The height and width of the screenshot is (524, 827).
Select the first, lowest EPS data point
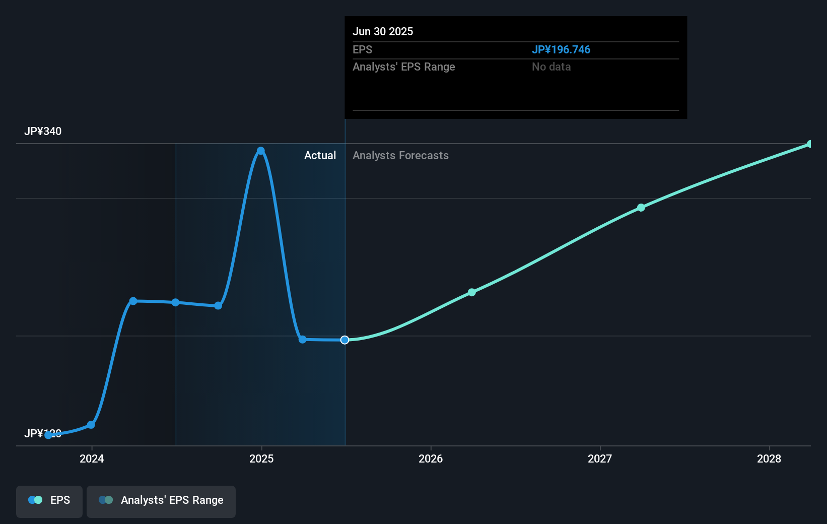click(48, 435)
